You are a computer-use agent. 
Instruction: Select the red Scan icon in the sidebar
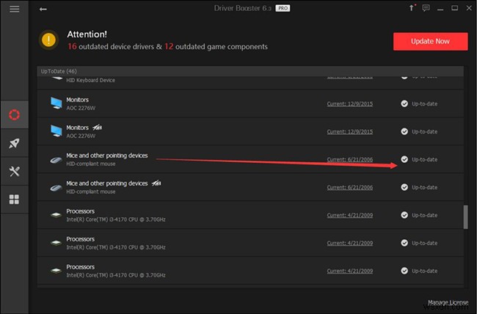(x=14, y=114)
